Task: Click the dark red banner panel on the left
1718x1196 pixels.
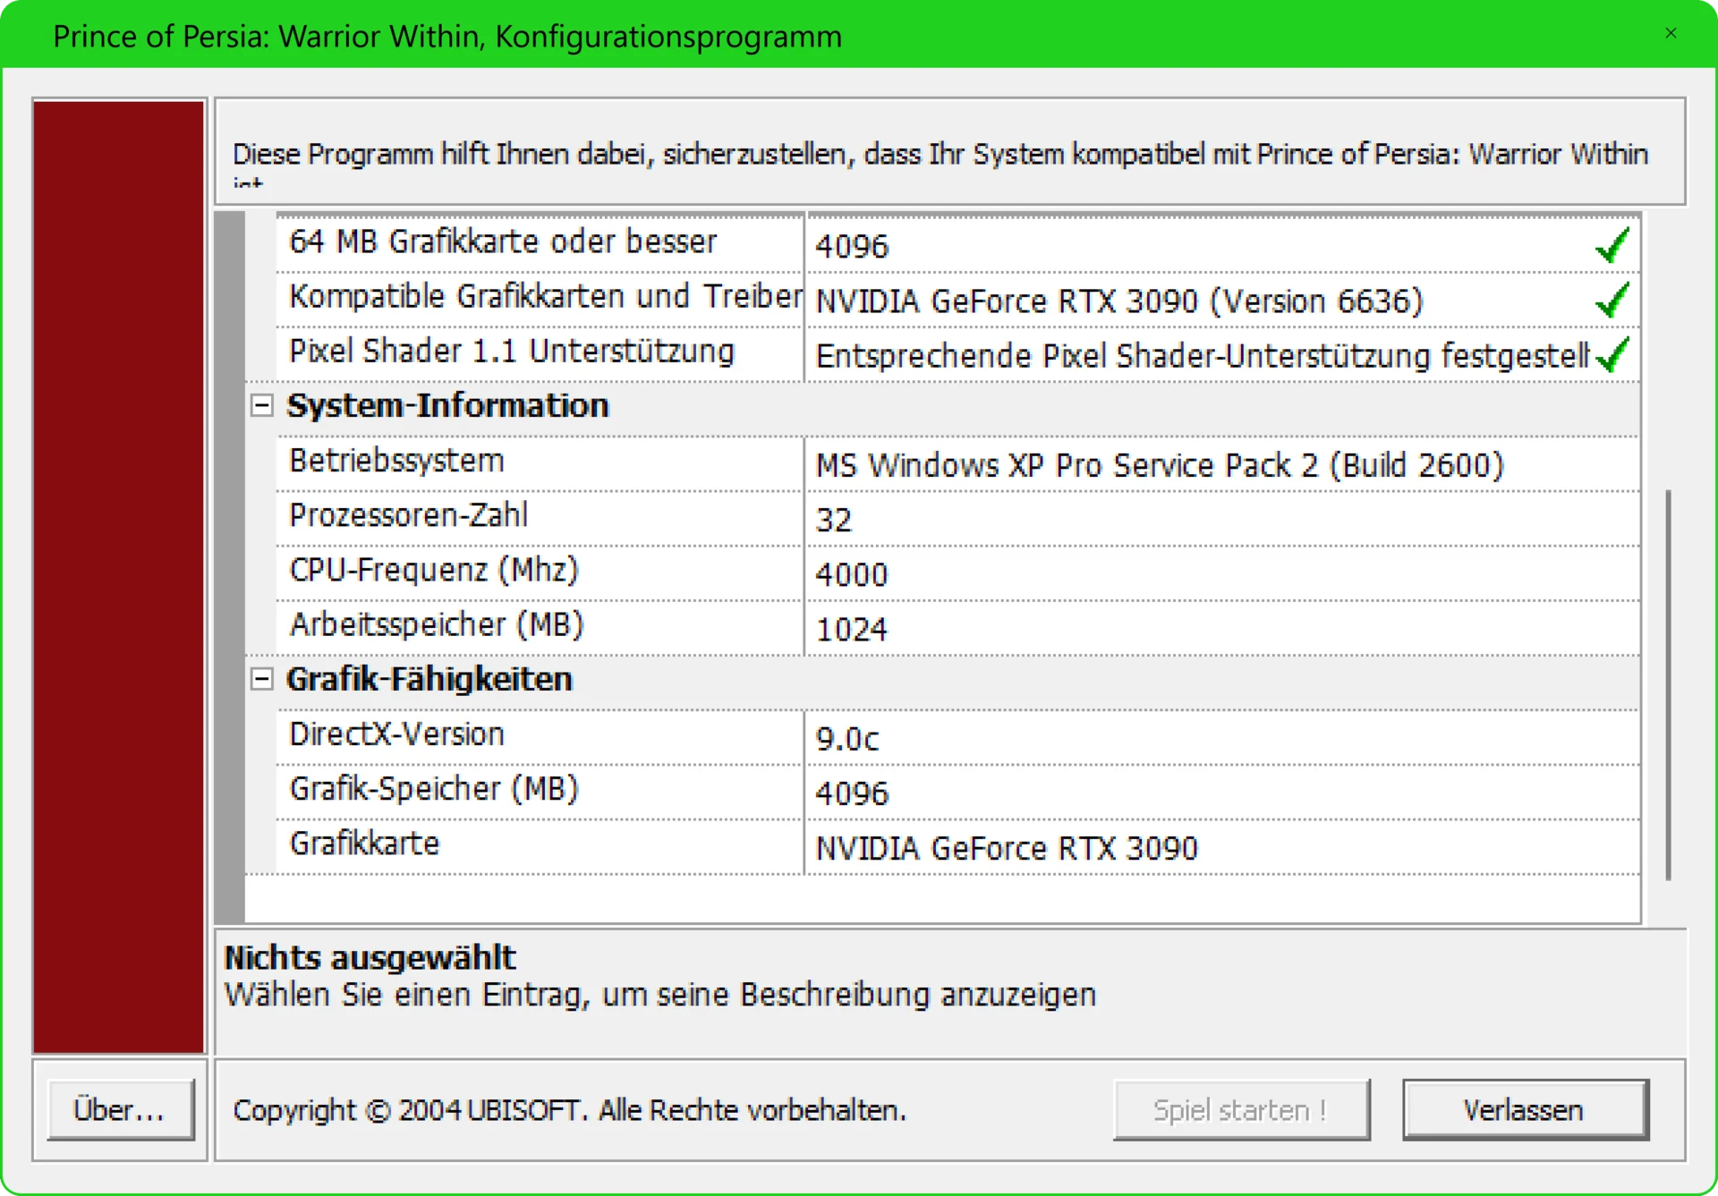Action: tap(119, 577)
